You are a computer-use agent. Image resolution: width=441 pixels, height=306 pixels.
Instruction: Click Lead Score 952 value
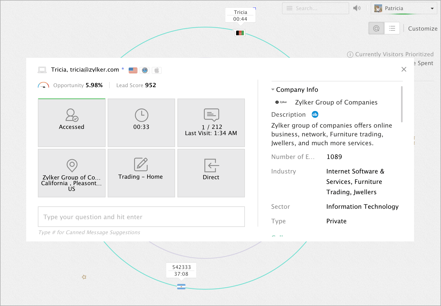(x=150, y=85)
